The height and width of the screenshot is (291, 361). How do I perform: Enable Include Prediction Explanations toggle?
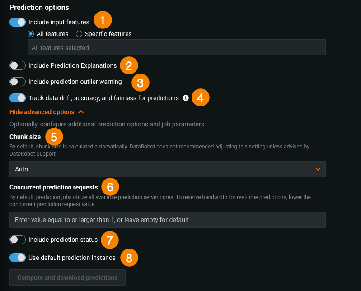click(x=18, y=65)
